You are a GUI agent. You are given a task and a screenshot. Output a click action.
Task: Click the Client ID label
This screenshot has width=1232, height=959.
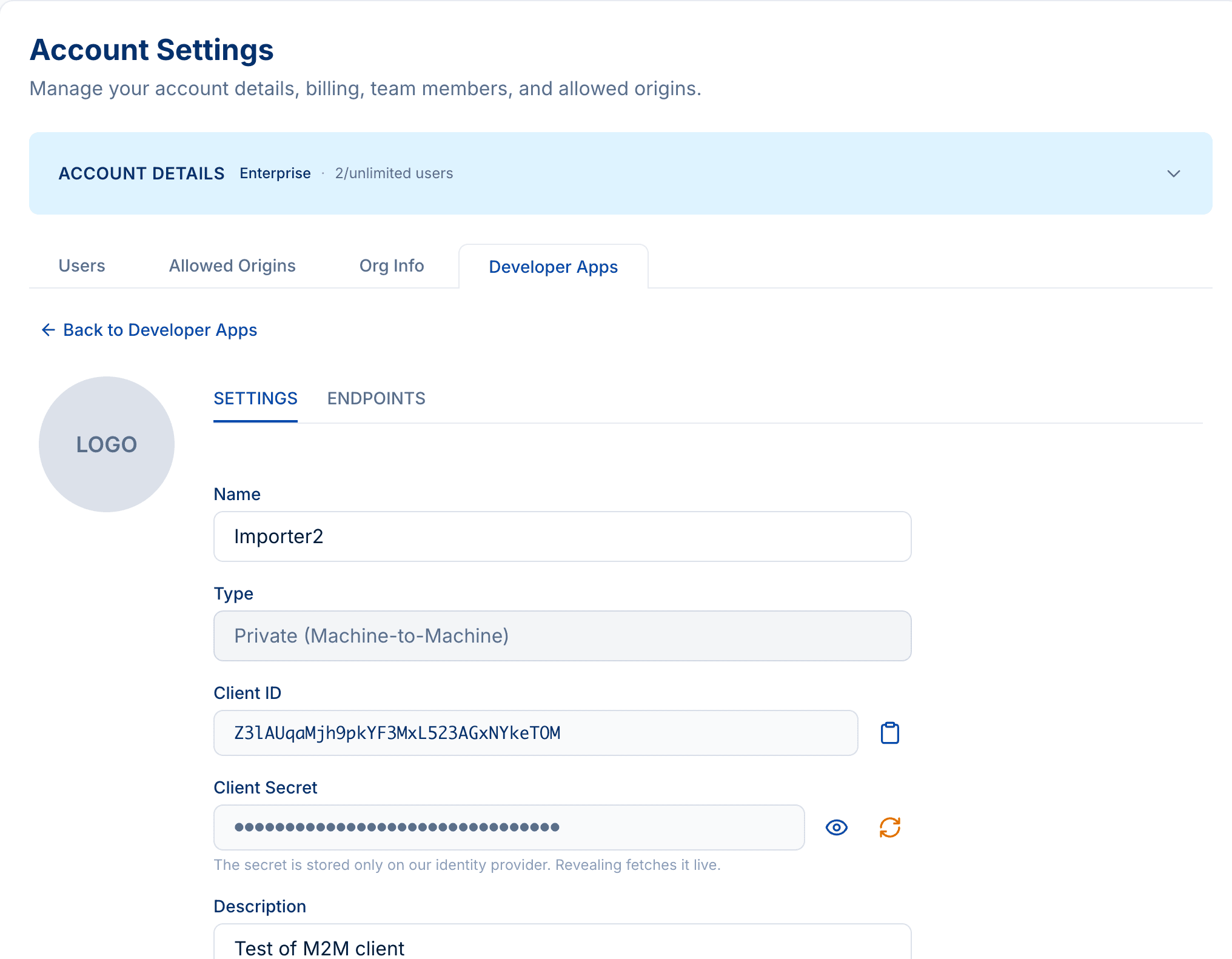tap(247, 693)
